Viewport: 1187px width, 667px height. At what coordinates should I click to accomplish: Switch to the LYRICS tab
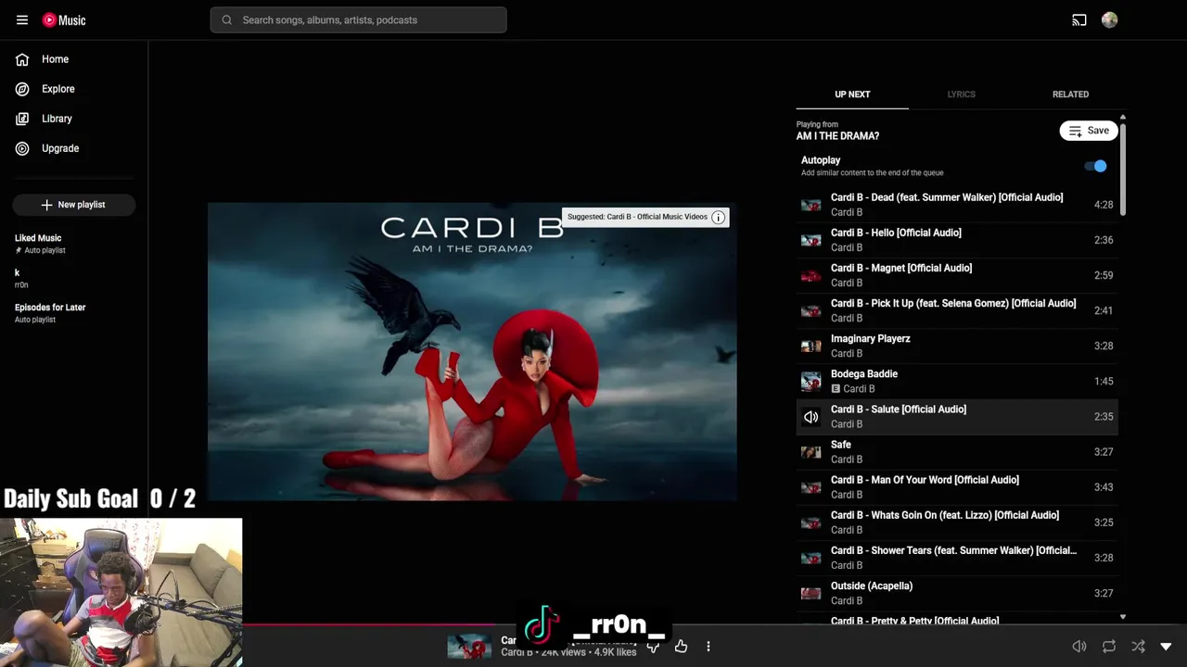[961, 94]
